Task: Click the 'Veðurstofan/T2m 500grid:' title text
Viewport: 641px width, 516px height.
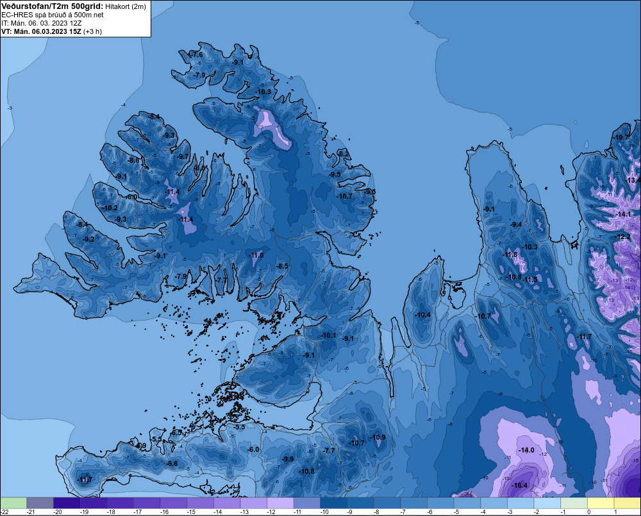Action: 53,6
